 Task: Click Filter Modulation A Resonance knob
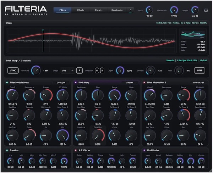pos(29,95)
